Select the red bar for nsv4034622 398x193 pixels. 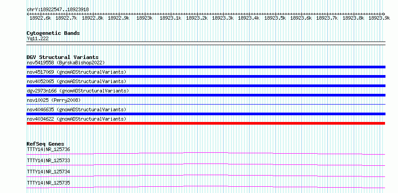pyautogui.click(x=206, y=123)
